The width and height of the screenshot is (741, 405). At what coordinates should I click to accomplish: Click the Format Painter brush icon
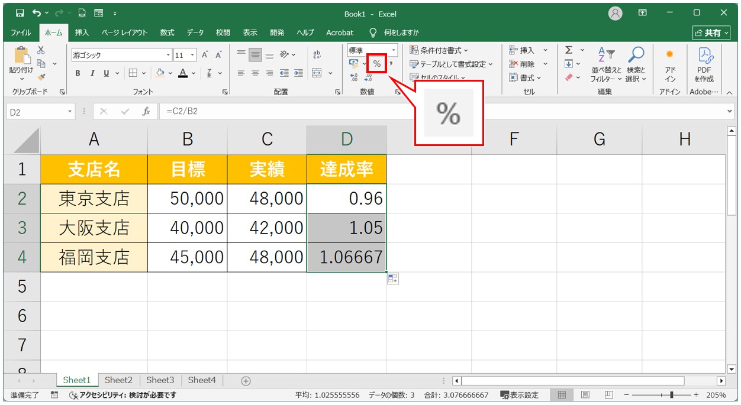click(x=41, y=77)
